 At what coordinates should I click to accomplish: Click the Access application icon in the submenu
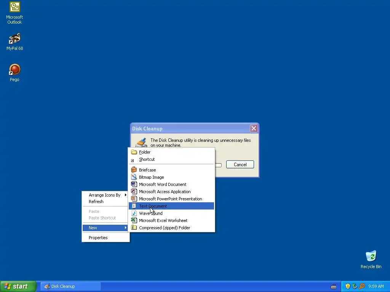pos(134,192)
